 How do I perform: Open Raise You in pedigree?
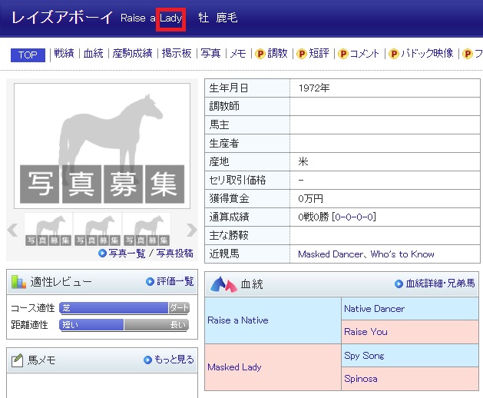click(366, 332)
